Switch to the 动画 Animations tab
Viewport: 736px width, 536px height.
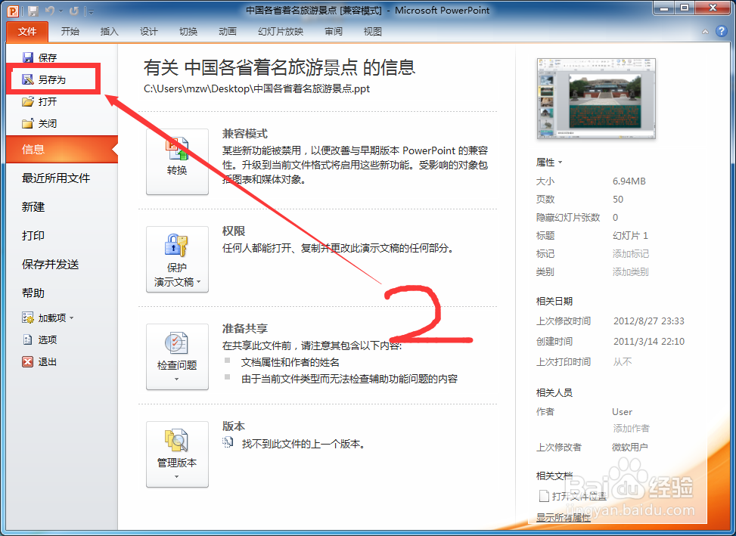coord(228,32)
